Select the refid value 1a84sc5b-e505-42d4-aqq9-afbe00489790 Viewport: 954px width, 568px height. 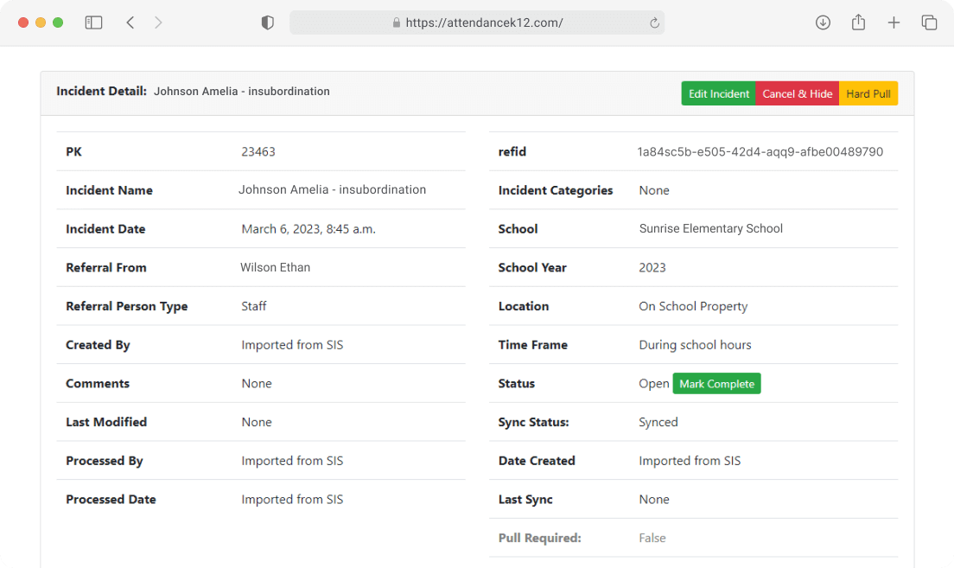click(760, 151)
